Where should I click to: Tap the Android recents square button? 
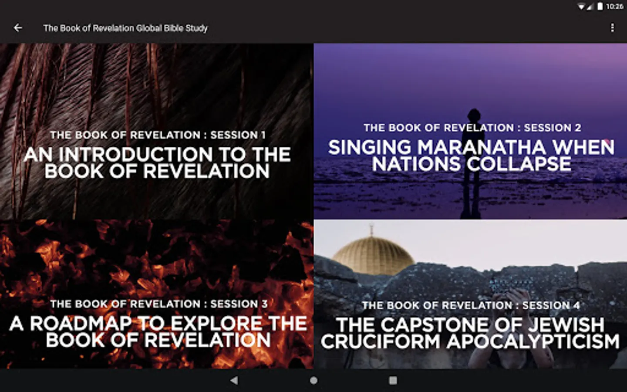point(393,380)
